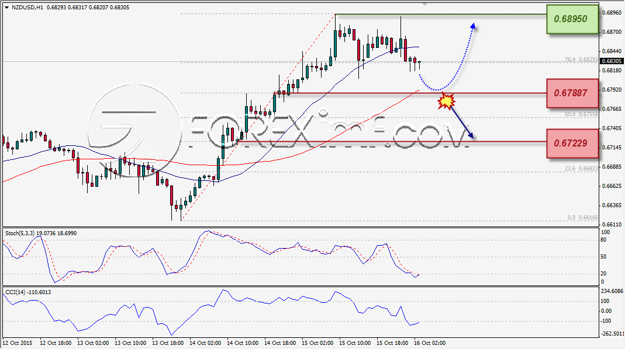
Task: Select the Fibonacci 50.0 level label 0.67558
Action: point(581,114)
